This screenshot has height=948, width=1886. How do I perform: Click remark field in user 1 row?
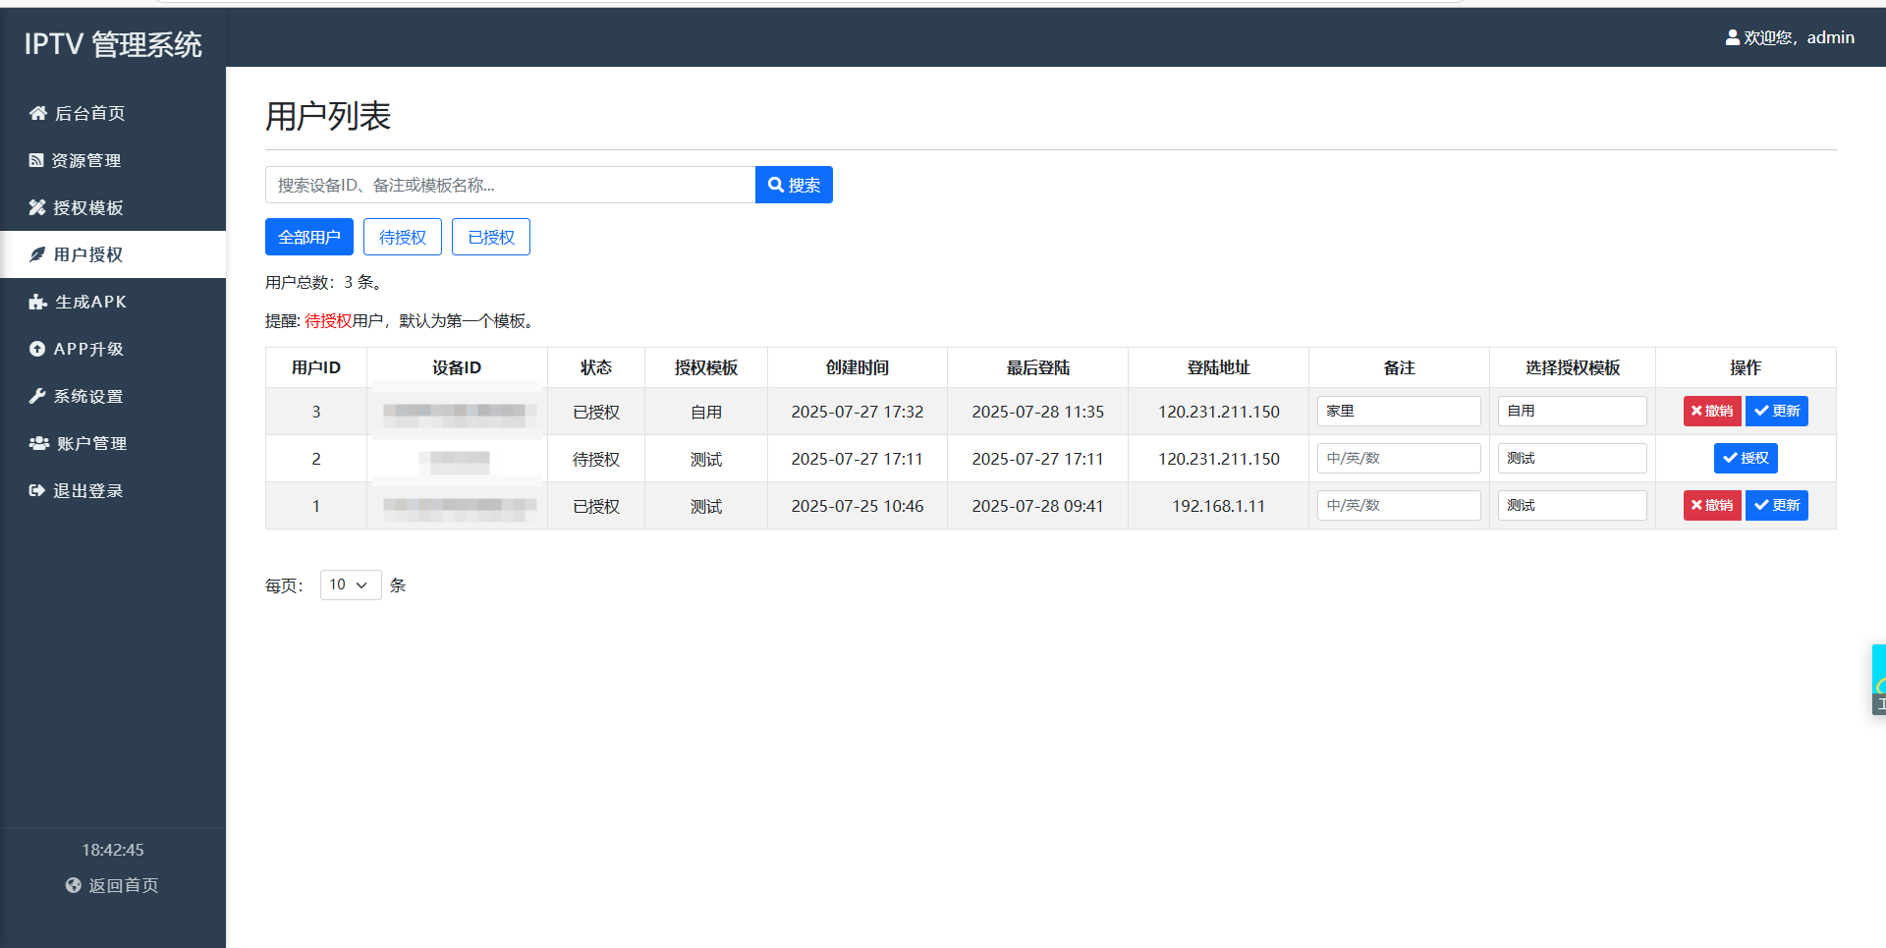pyautogui.click(x=1399, y=505)
